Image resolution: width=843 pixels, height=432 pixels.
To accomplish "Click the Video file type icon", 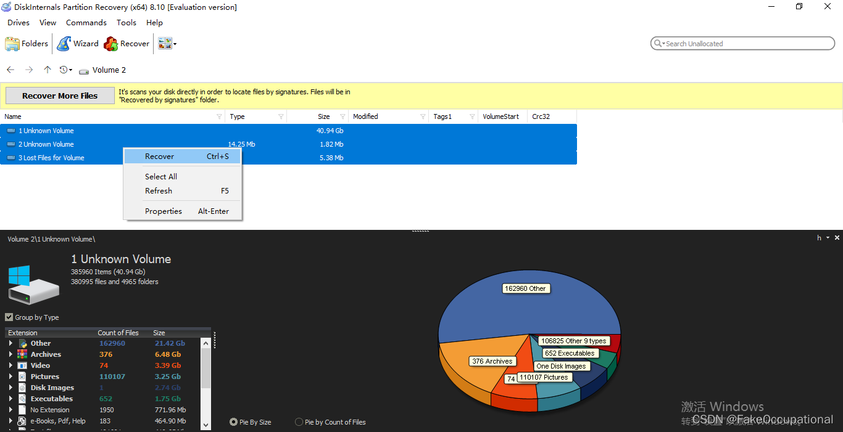I will (x=23, y=365).
